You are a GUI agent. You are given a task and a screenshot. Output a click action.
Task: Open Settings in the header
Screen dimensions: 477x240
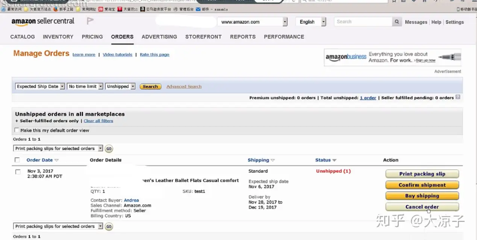click(x=455, y=22)
